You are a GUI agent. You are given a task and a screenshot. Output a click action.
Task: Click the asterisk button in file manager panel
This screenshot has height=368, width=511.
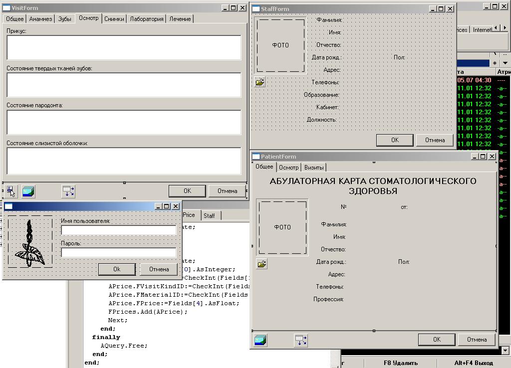tap(495, 63)
